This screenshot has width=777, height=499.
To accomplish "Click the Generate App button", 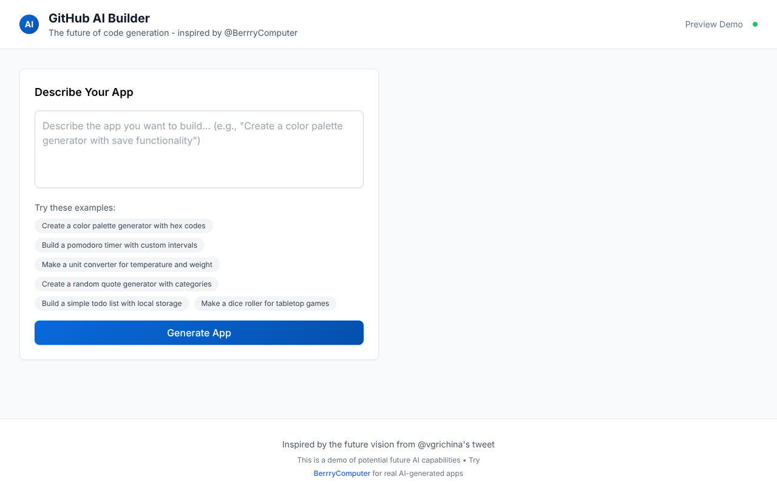I will [199, 333].
